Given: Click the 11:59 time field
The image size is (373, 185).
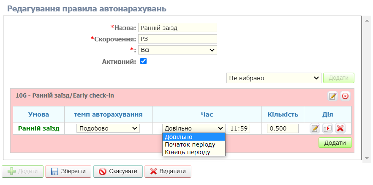Looking at the screenshot, I should coord(239,128).
